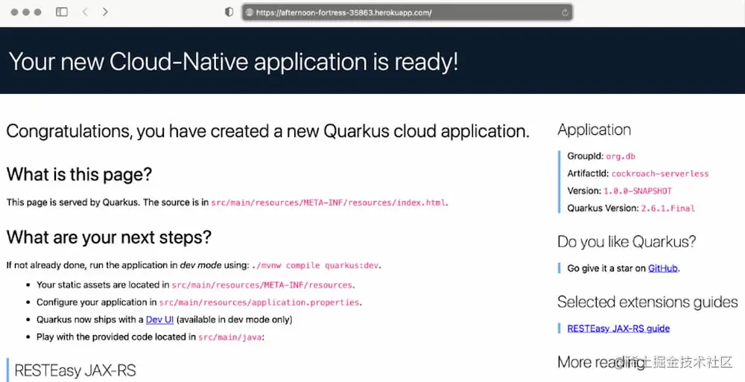Click the cockroach-serverless ArtifactId value
This screenshot has height=382, width=745.
coord(660,174)
